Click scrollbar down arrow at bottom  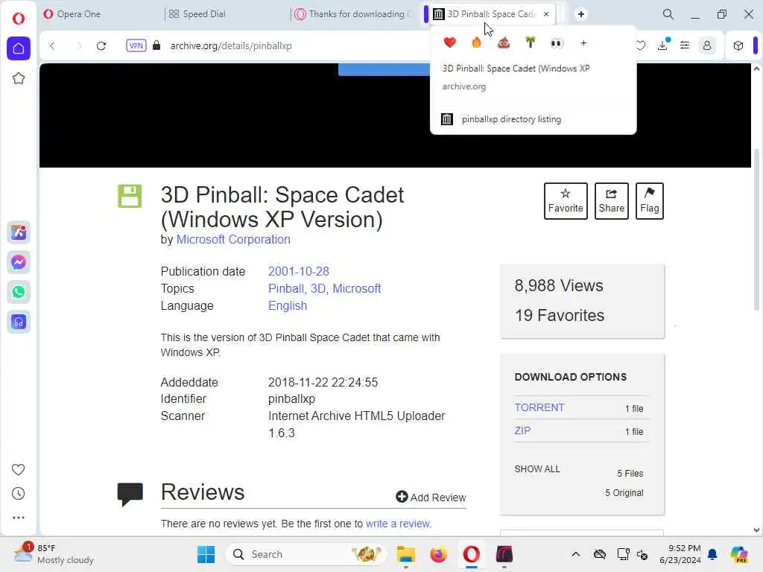pos(756,530)
